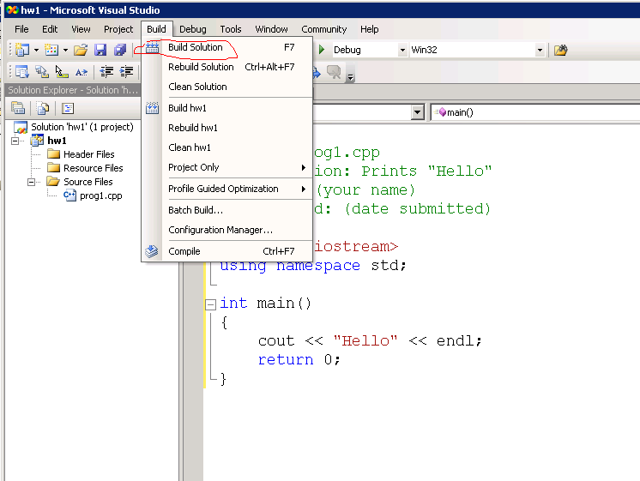Screen dimensions: 640x481
Task: Open the Debug menu
Action: point(193,29)
